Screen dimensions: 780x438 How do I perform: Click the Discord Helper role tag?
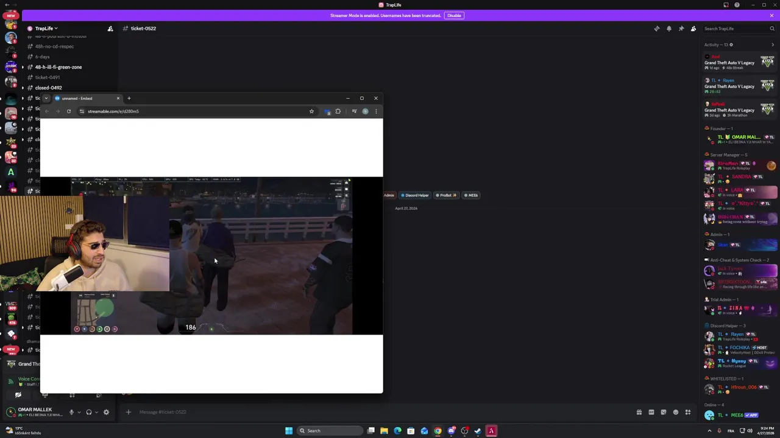pyautogui.click(x=414, y=195)
